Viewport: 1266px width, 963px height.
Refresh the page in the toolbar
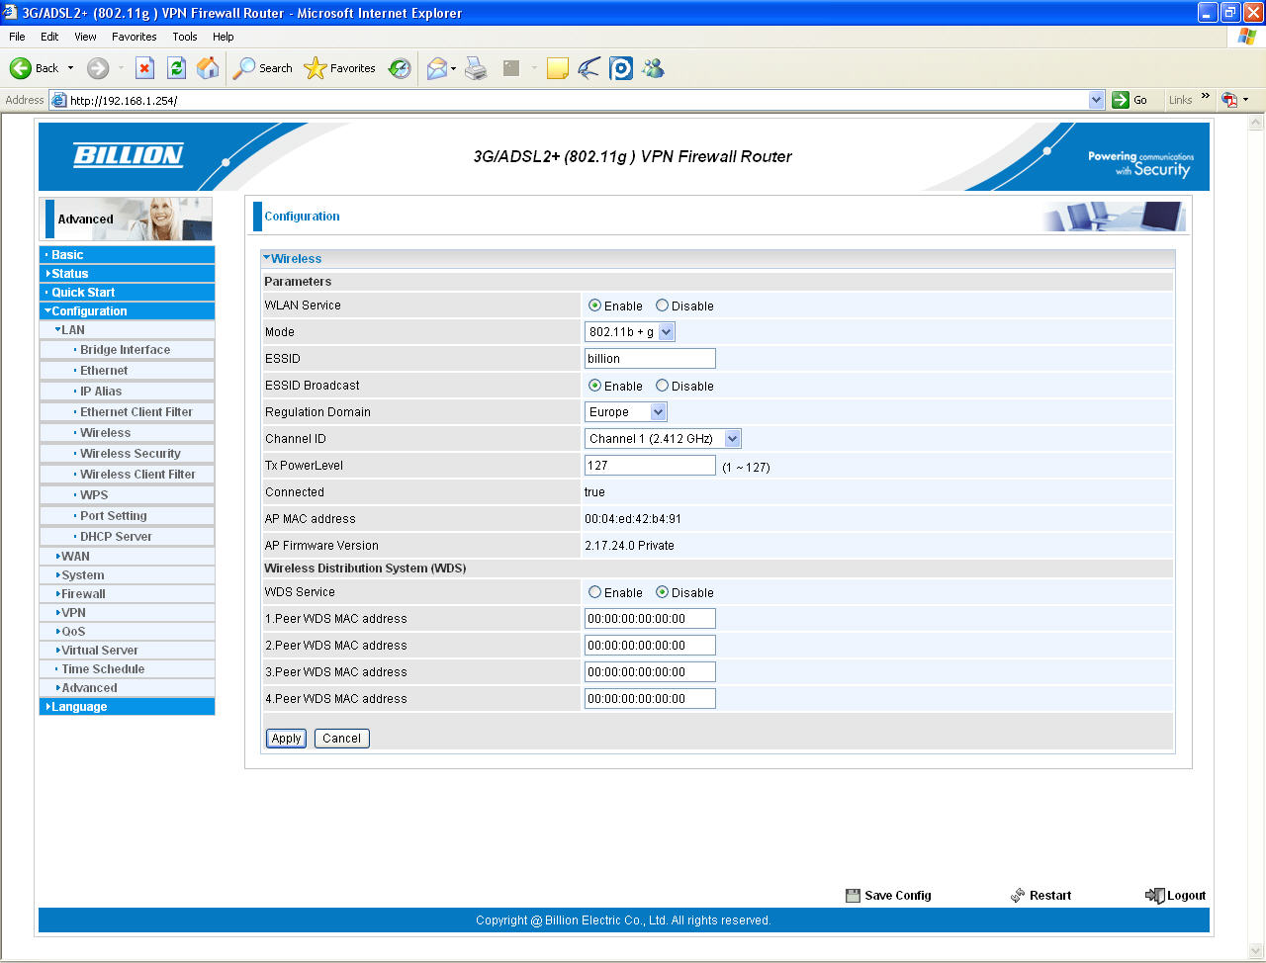click(176, 68)
